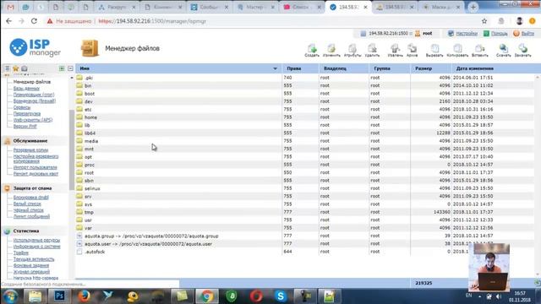Bookmark page with star icon in address bar
The height and width of the screenshot is (304, 541).
pyautogui.click(x=484, y=21)
